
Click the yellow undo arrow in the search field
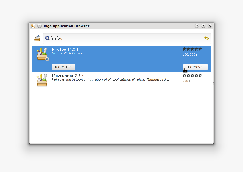[x=206, y=38]
